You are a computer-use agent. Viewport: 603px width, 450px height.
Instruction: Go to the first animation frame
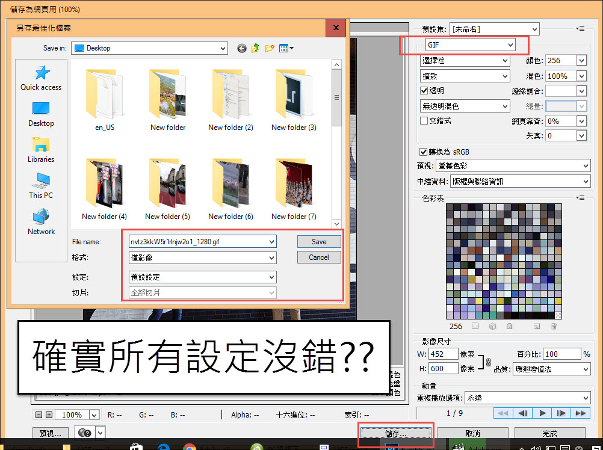point(503,413)
